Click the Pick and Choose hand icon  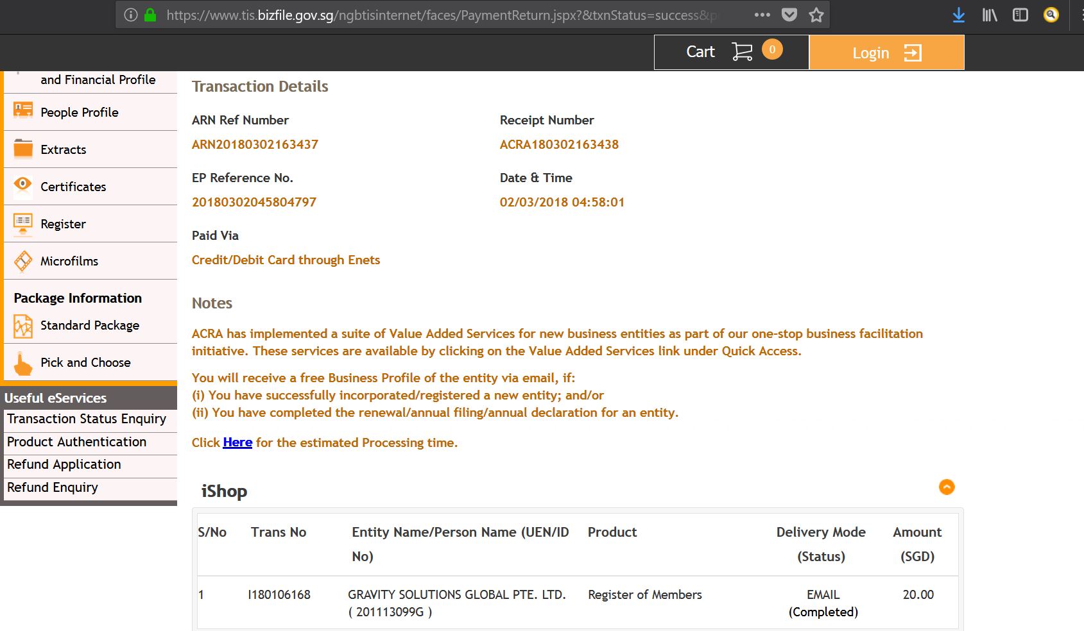point(23,364)
